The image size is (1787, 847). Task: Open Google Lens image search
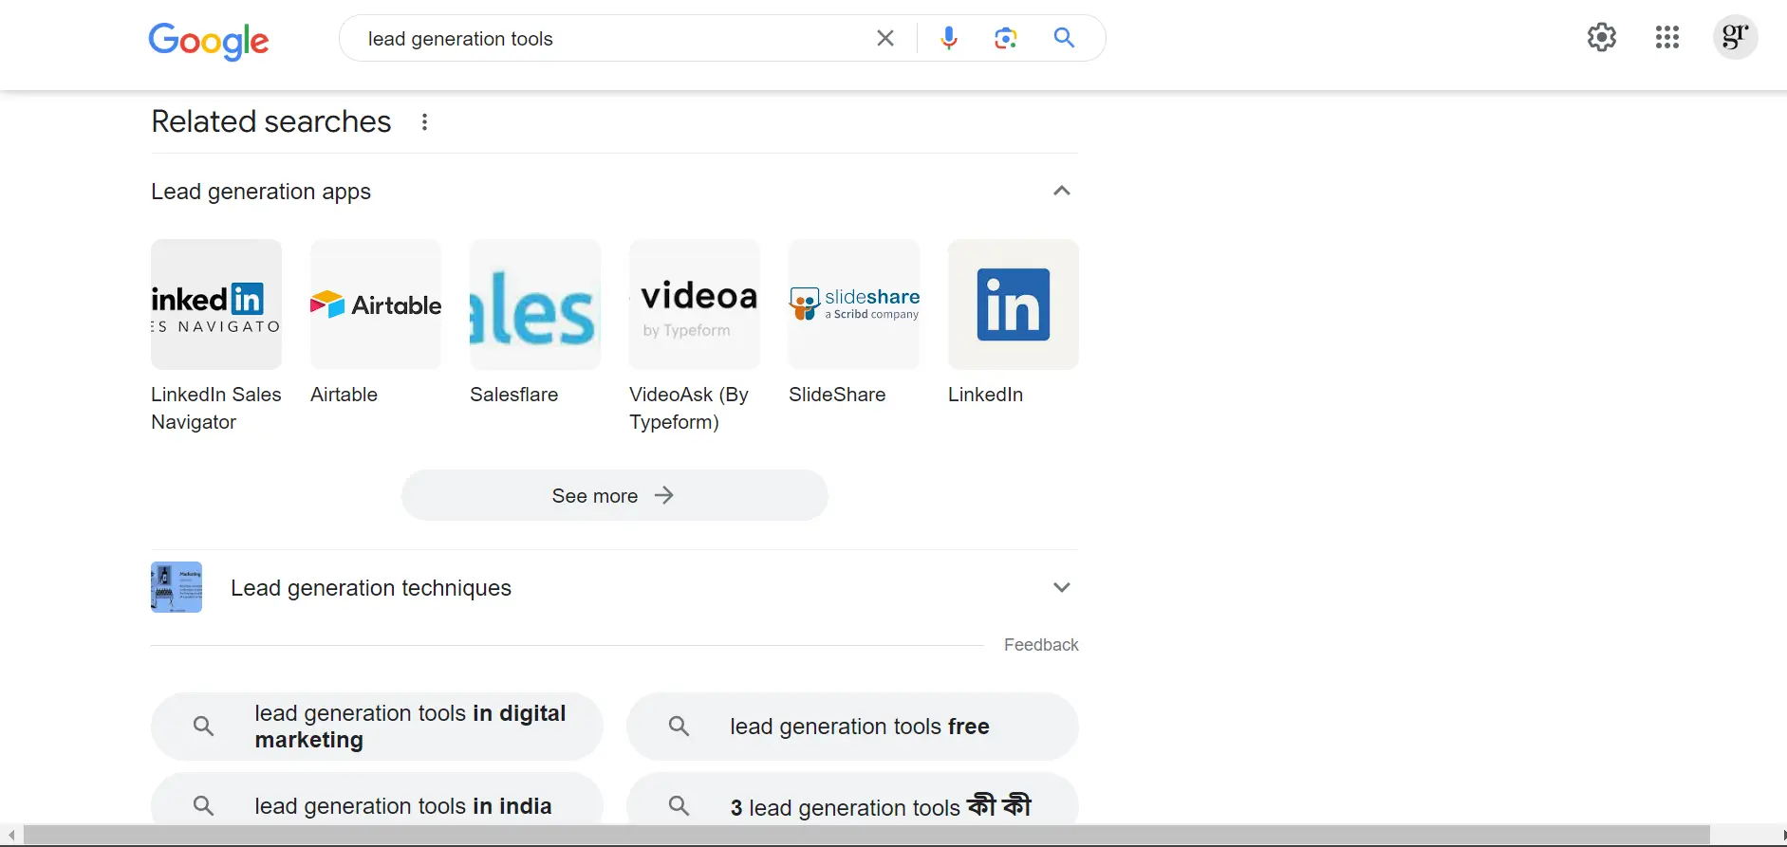point(1005,38)
